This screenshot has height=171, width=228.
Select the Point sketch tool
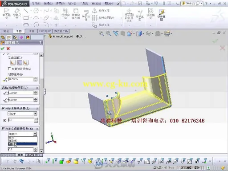coord(56,24)
